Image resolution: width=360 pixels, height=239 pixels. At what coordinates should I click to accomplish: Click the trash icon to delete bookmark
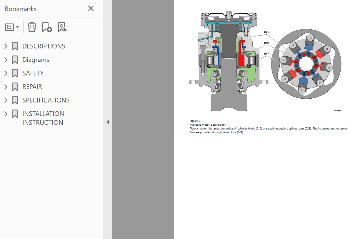pyautogui.click(x=32, y=27)
